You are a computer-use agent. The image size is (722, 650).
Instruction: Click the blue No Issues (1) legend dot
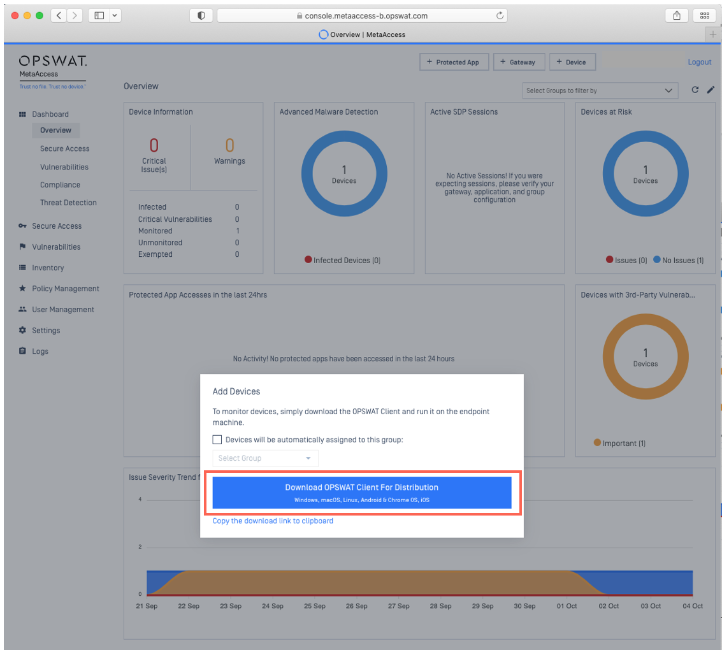pos(657,259)
